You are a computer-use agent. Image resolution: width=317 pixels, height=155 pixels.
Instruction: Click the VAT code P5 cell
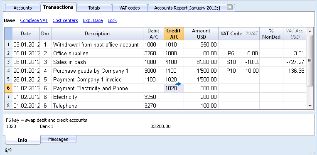pos(231,53)
